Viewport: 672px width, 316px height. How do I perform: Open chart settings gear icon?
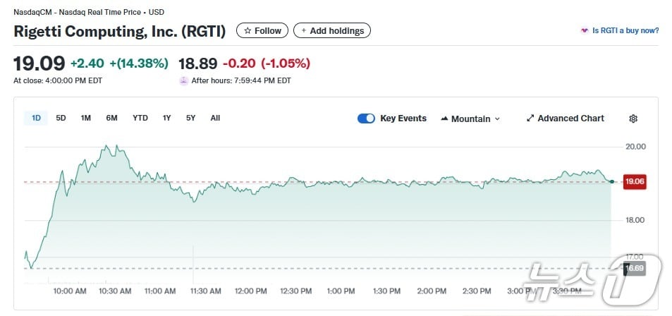[x=633, y=119]
